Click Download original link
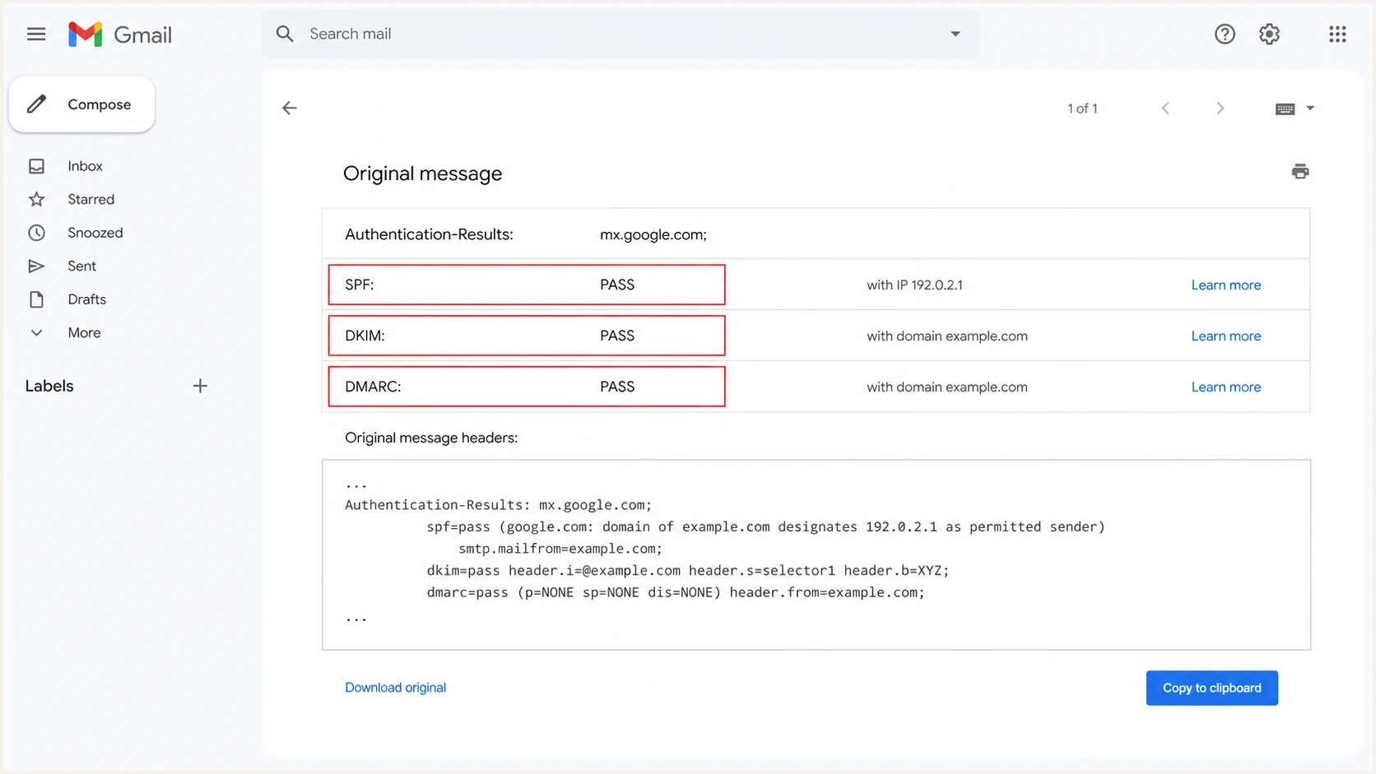1376x774 pixels. (x=395, y=688)
